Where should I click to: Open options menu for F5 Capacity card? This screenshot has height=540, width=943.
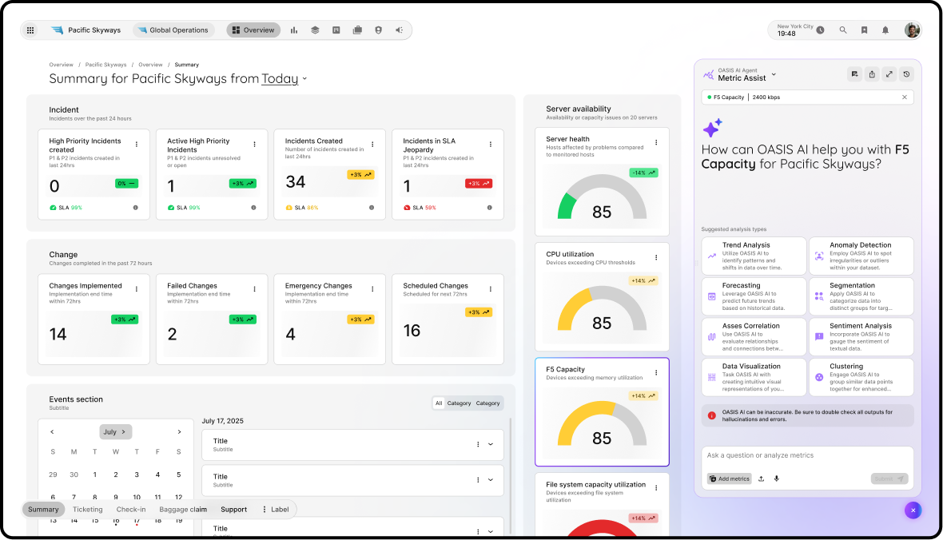pyautogui.click(x=656, y=373)
